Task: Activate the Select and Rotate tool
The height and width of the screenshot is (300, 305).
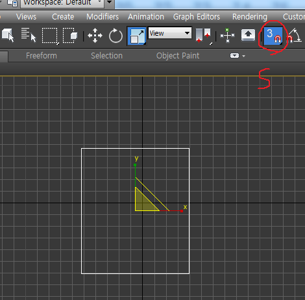Action: click(x=116, y=36)
